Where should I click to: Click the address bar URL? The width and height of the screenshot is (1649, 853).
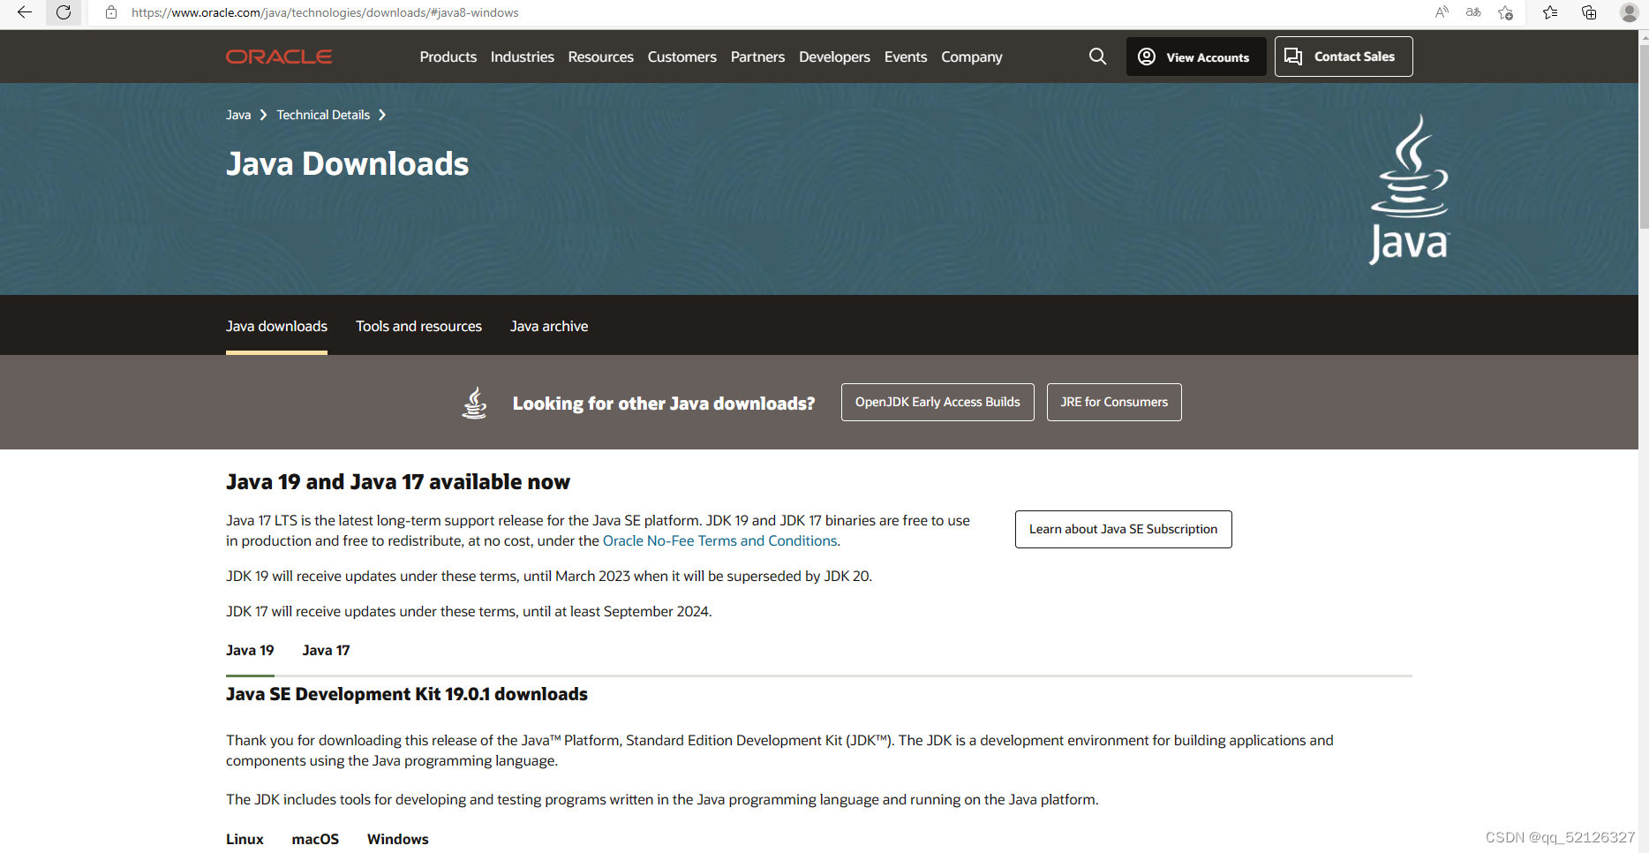click(325, 12)
